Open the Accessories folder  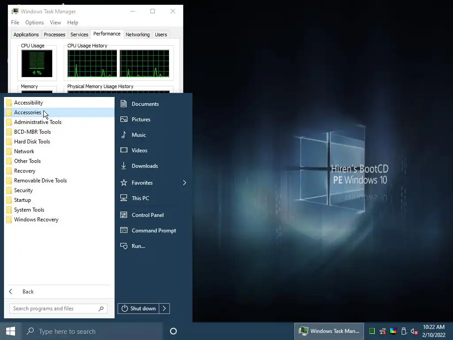[x=59, y=112]
